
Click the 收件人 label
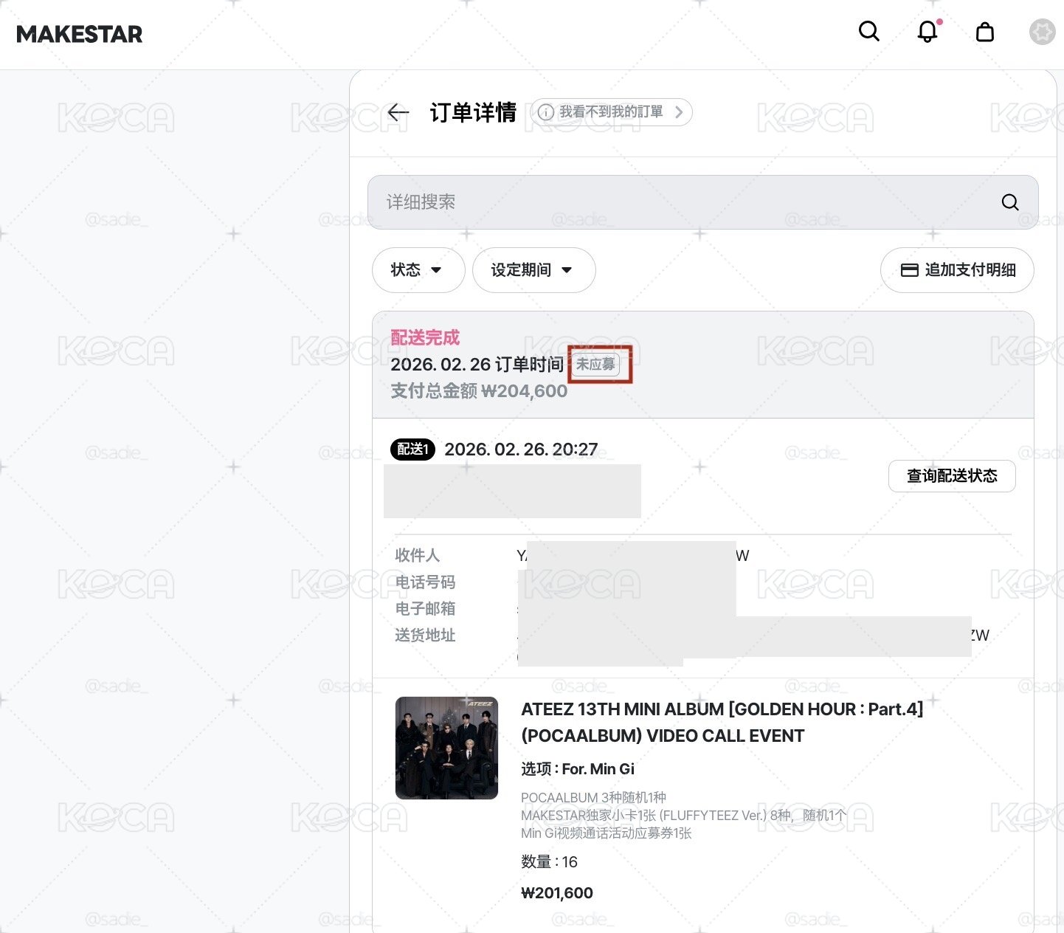click(x=417, y=555)
